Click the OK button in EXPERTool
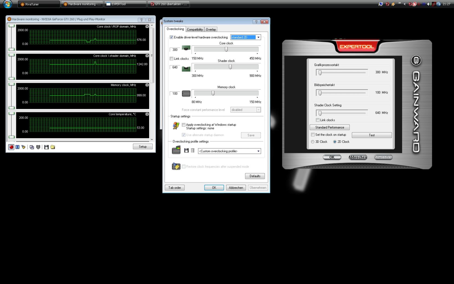 click(x=332, y=157)
